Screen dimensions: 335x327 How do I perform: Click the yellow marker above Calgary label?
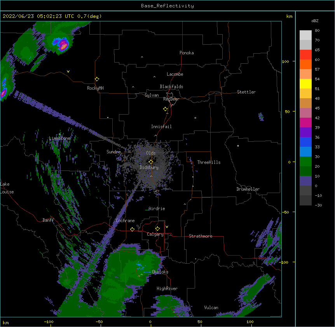157,229
